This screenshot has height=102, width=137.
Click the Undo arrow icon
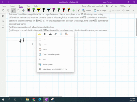(3, 10)
